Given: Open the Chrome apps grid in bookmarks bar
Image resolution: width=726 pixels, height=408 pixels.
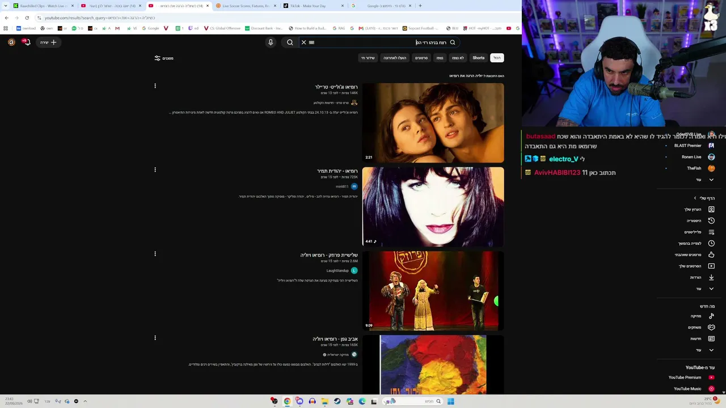Looking at the screenshot, I should click(x=6, y=28).
